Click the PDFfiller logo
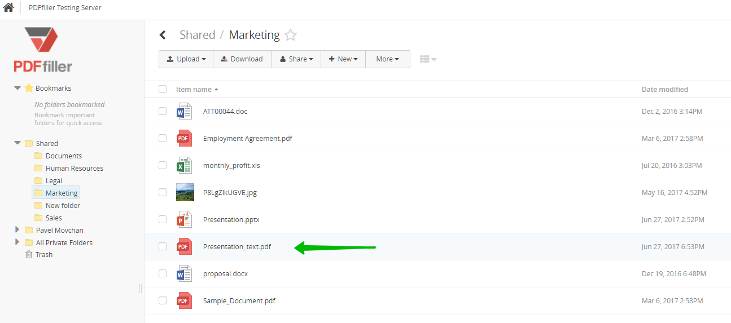 pos(43,50)
